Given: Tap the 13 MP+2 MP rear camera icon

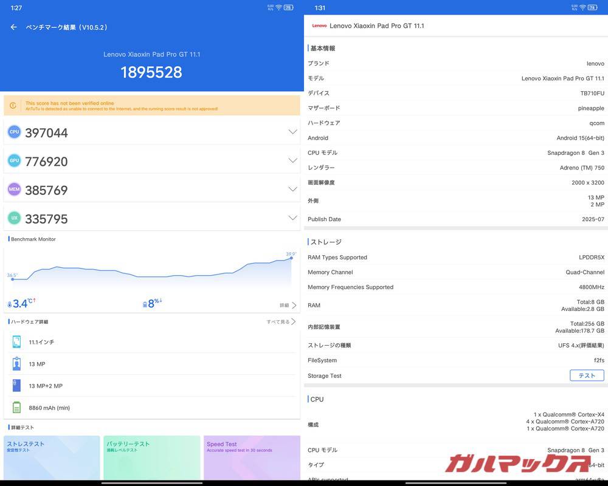Looking at the screenshot, I should [16, 386].
